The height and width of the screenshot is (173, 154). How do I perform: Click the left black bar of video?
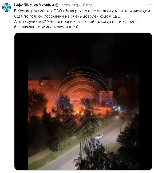click(21, 102)
